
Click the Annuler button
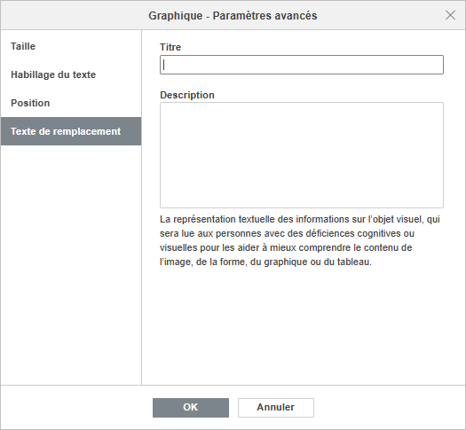point(276,408)
